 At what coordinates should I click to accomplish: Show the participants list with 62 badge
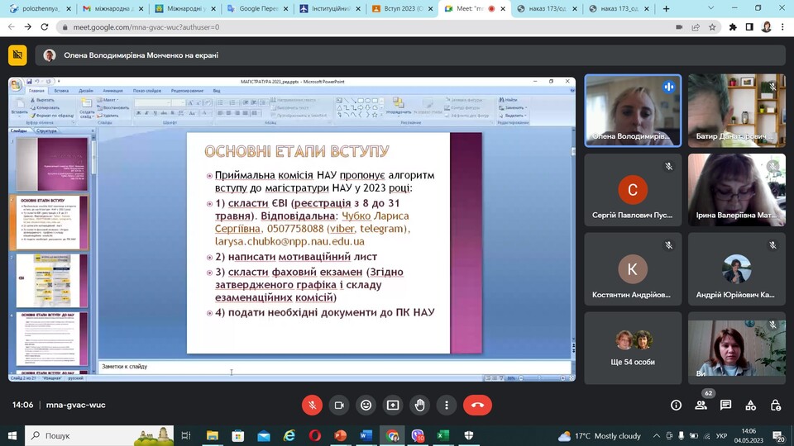(x=701, y=405)
